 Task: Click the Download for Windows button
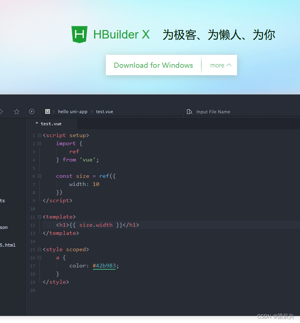(x=153, y=65)
